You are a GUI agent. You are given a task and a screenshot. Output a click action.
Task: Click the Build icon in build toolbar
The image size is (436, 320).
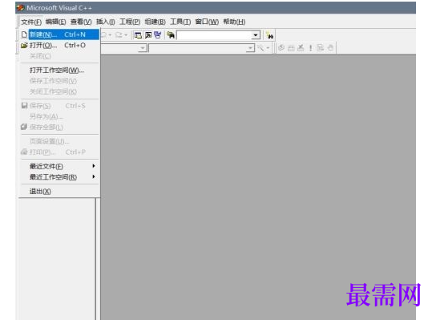point(291,48)
